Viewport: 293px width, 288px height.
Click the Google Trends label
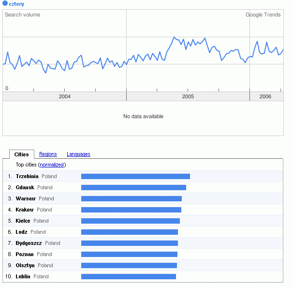point(263,15)
